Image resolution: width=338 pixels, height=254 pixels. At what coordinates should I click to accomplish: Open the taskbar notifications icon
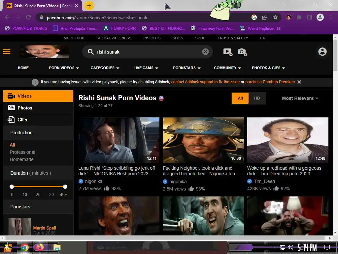(x=327, y=247)
